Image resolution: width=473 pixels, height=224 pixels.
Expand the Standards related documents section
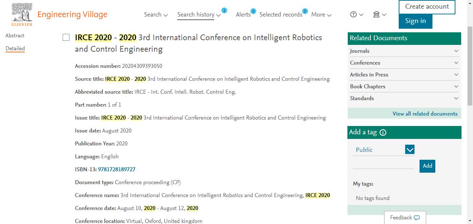coord(404,98)
